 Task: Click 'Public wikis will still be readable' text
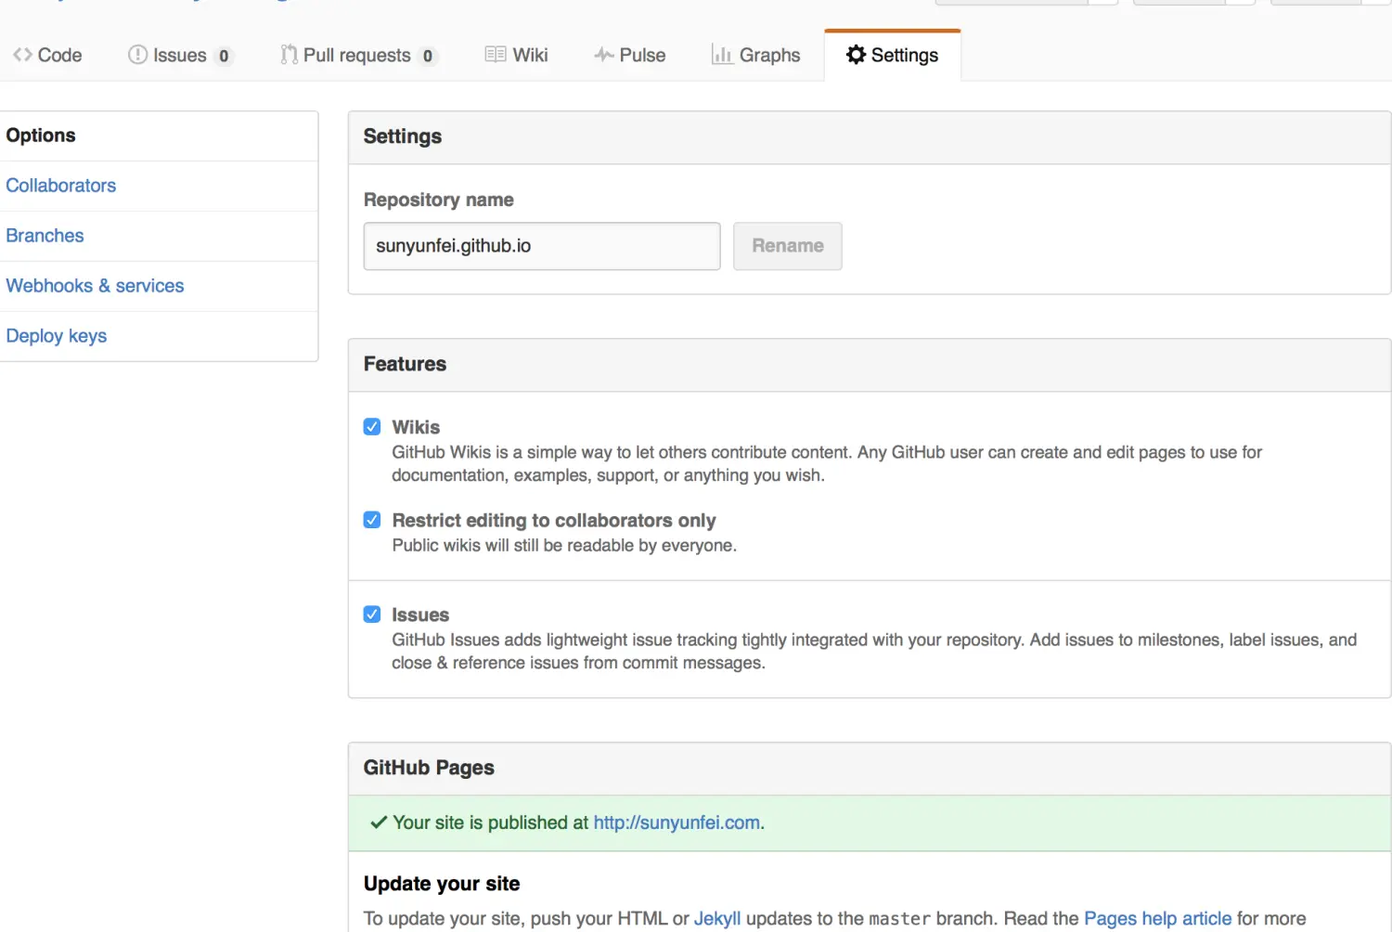click(564, 546)
